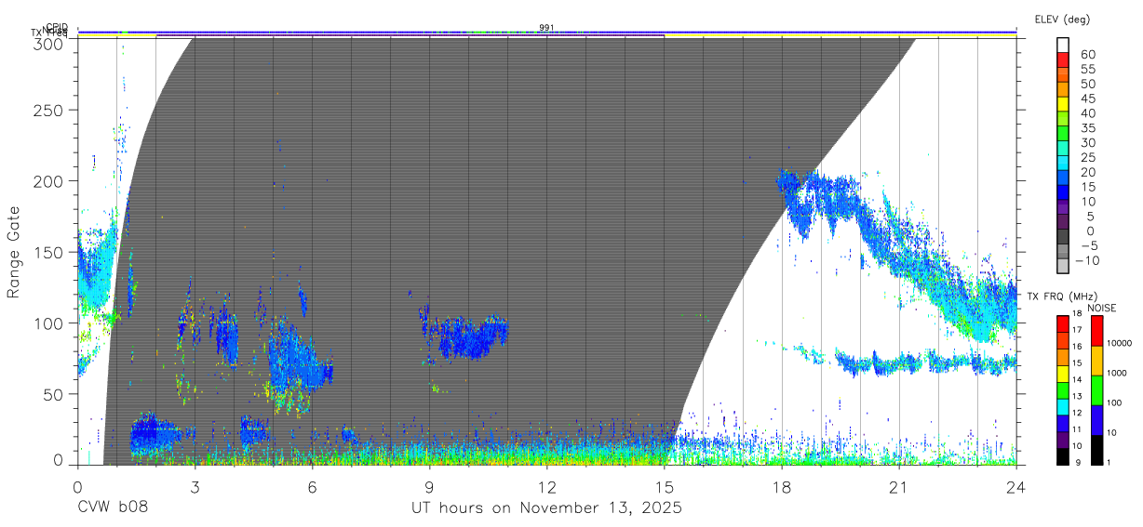The image size is (1143, 527).
Task: Click the "NOISE" legend title
Action: coord(1101,308)
